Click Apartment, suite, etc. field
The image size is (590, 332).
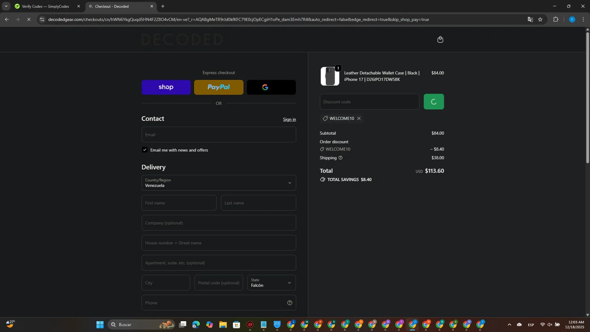(x=219, y=263)
